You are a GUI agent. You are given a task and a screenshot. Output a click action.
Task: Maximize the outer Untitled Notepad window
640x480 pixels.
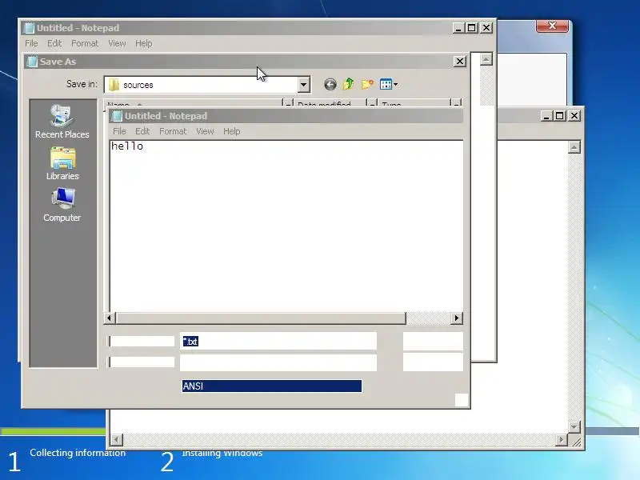click(x=472, y=28)
